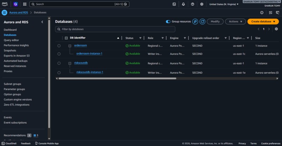
Task: Focus the Filter by databases field
Action: 115,29
